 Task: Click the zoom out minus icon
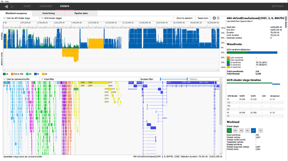[218, 18]
